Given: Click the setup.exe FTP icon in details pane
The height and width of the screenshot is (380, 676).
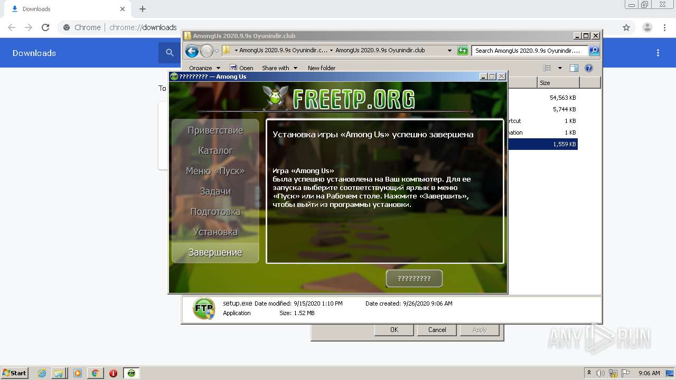Looking at the screenshot, I should [x=204, y=308].
